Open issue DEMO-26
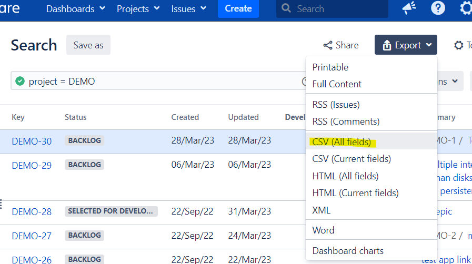Viewport: 472px width, 264px height. (x=32, y=260)
